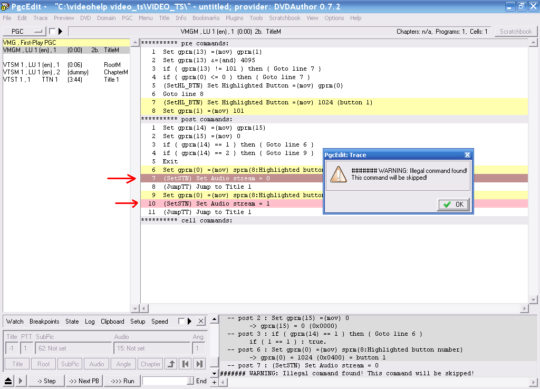Screen dimensions: 540x389
Task: Click the warning icon in Trace dialog
Action: [339, 174]
